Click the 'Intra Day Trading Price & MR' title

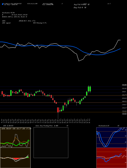[x=47, y=126]
